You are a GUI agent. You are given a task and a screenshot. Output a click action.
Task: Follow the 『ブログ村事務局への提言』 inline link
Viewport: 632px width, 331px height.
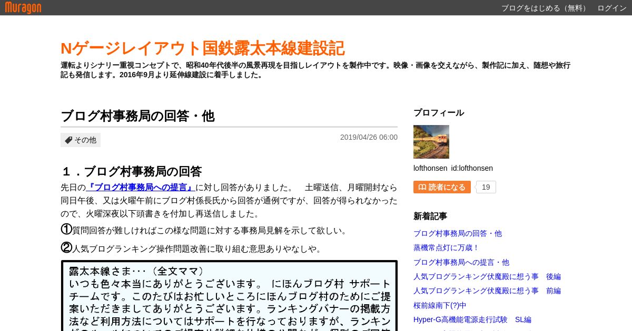pos(141,187)
